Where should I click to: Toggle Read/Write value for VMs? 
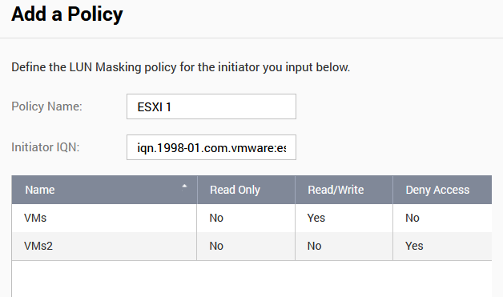[344, 218]
